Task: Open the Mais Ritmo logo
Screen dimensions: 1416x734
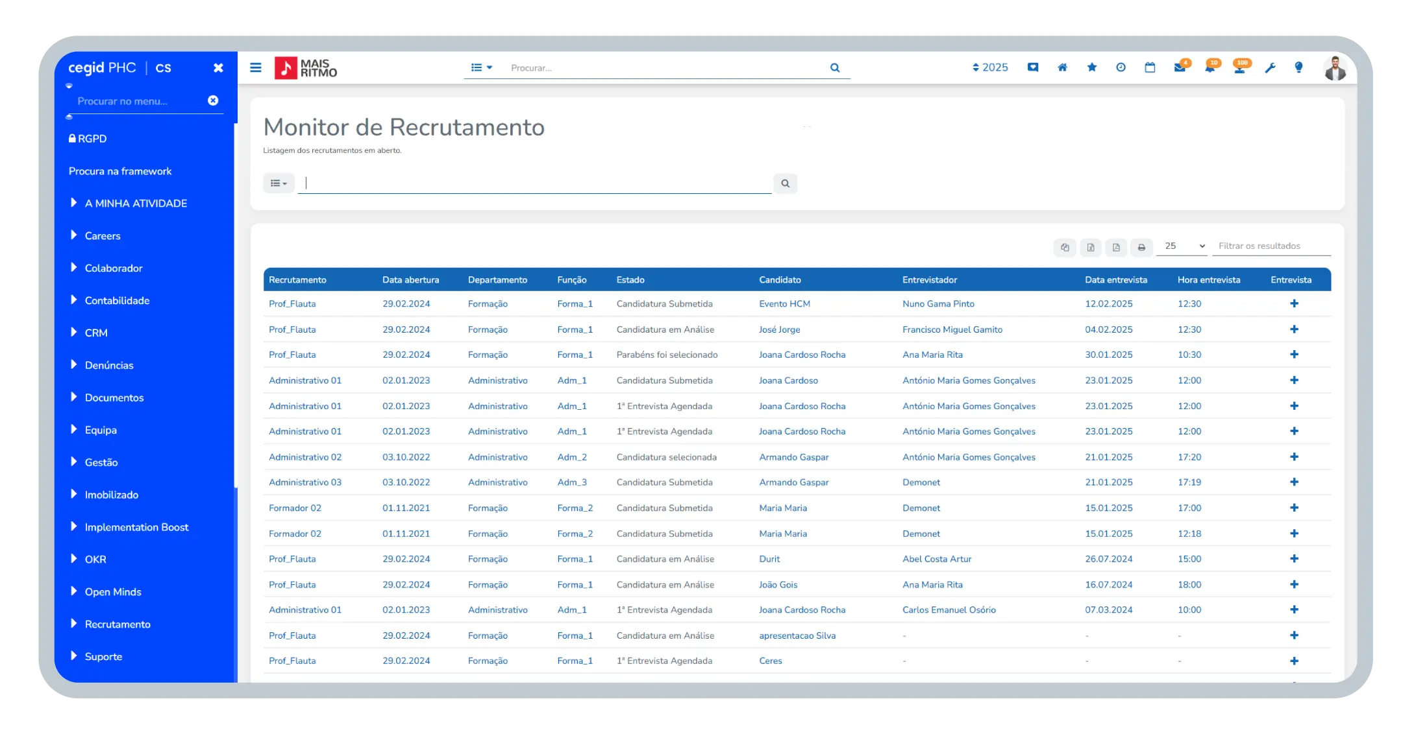Action: click(306, 67)
